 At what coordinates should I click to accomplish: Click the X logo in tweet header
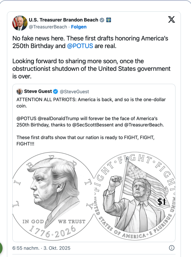pos(171,20)
